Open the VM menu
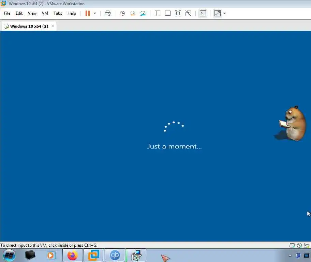This screenshot has height=262, width=311. 45,13
